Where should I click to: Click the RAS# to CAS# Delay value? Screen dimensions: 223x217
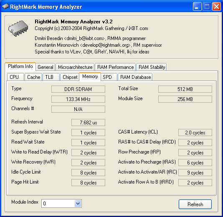(195, 143)
